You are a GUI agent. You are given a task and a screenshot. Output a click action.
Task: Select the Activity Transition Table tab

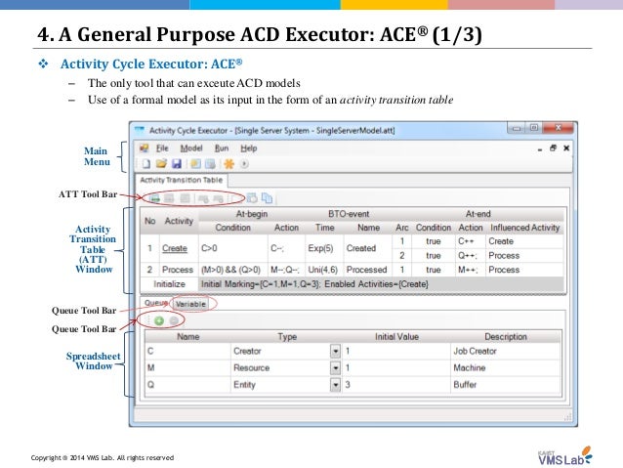point(182,180)
